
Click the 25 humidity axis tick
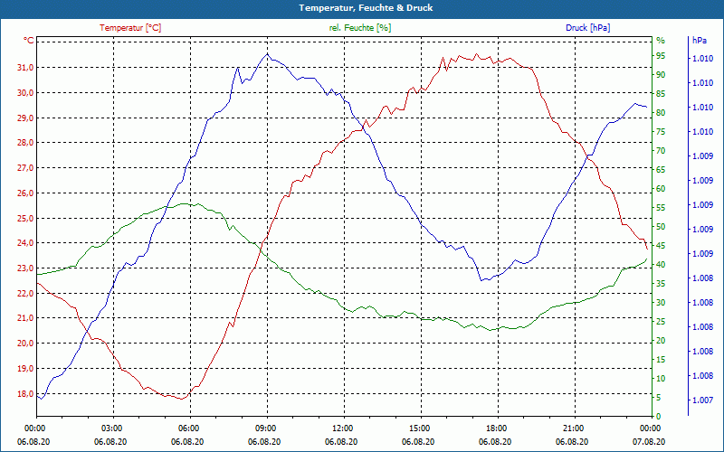[661, 322]
